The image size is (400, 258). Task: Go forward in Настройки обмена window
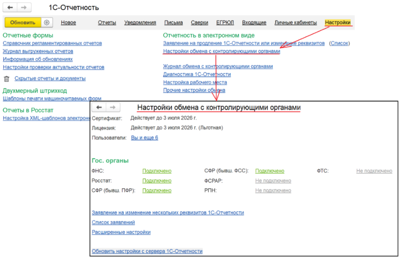point(113,107)
